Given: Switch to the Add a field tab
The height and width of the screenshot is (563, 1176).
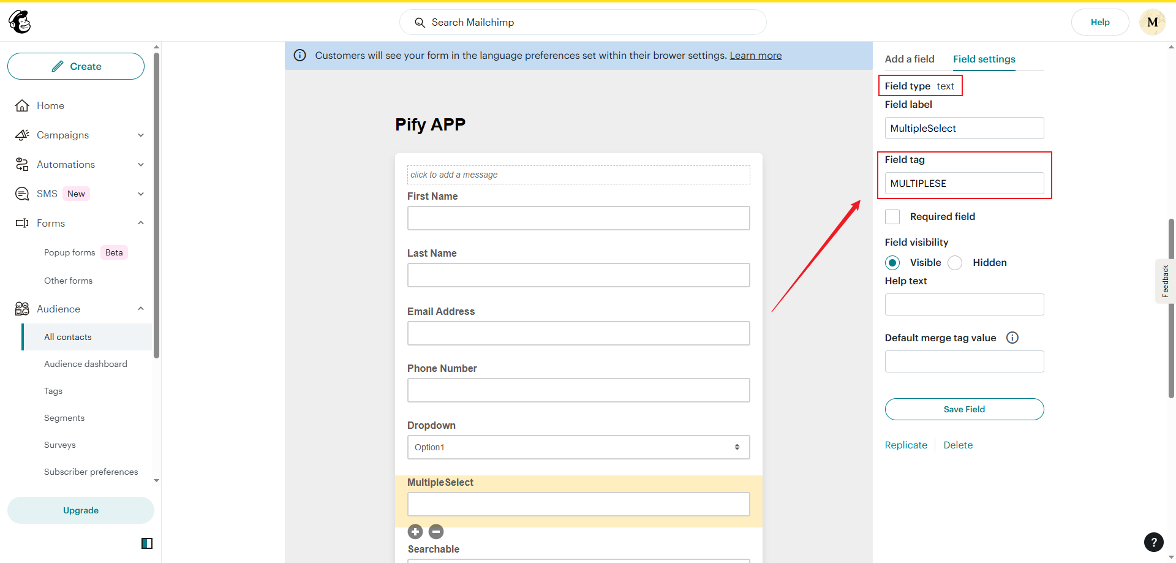Looking at the screenshot, I should pos(910,59).
